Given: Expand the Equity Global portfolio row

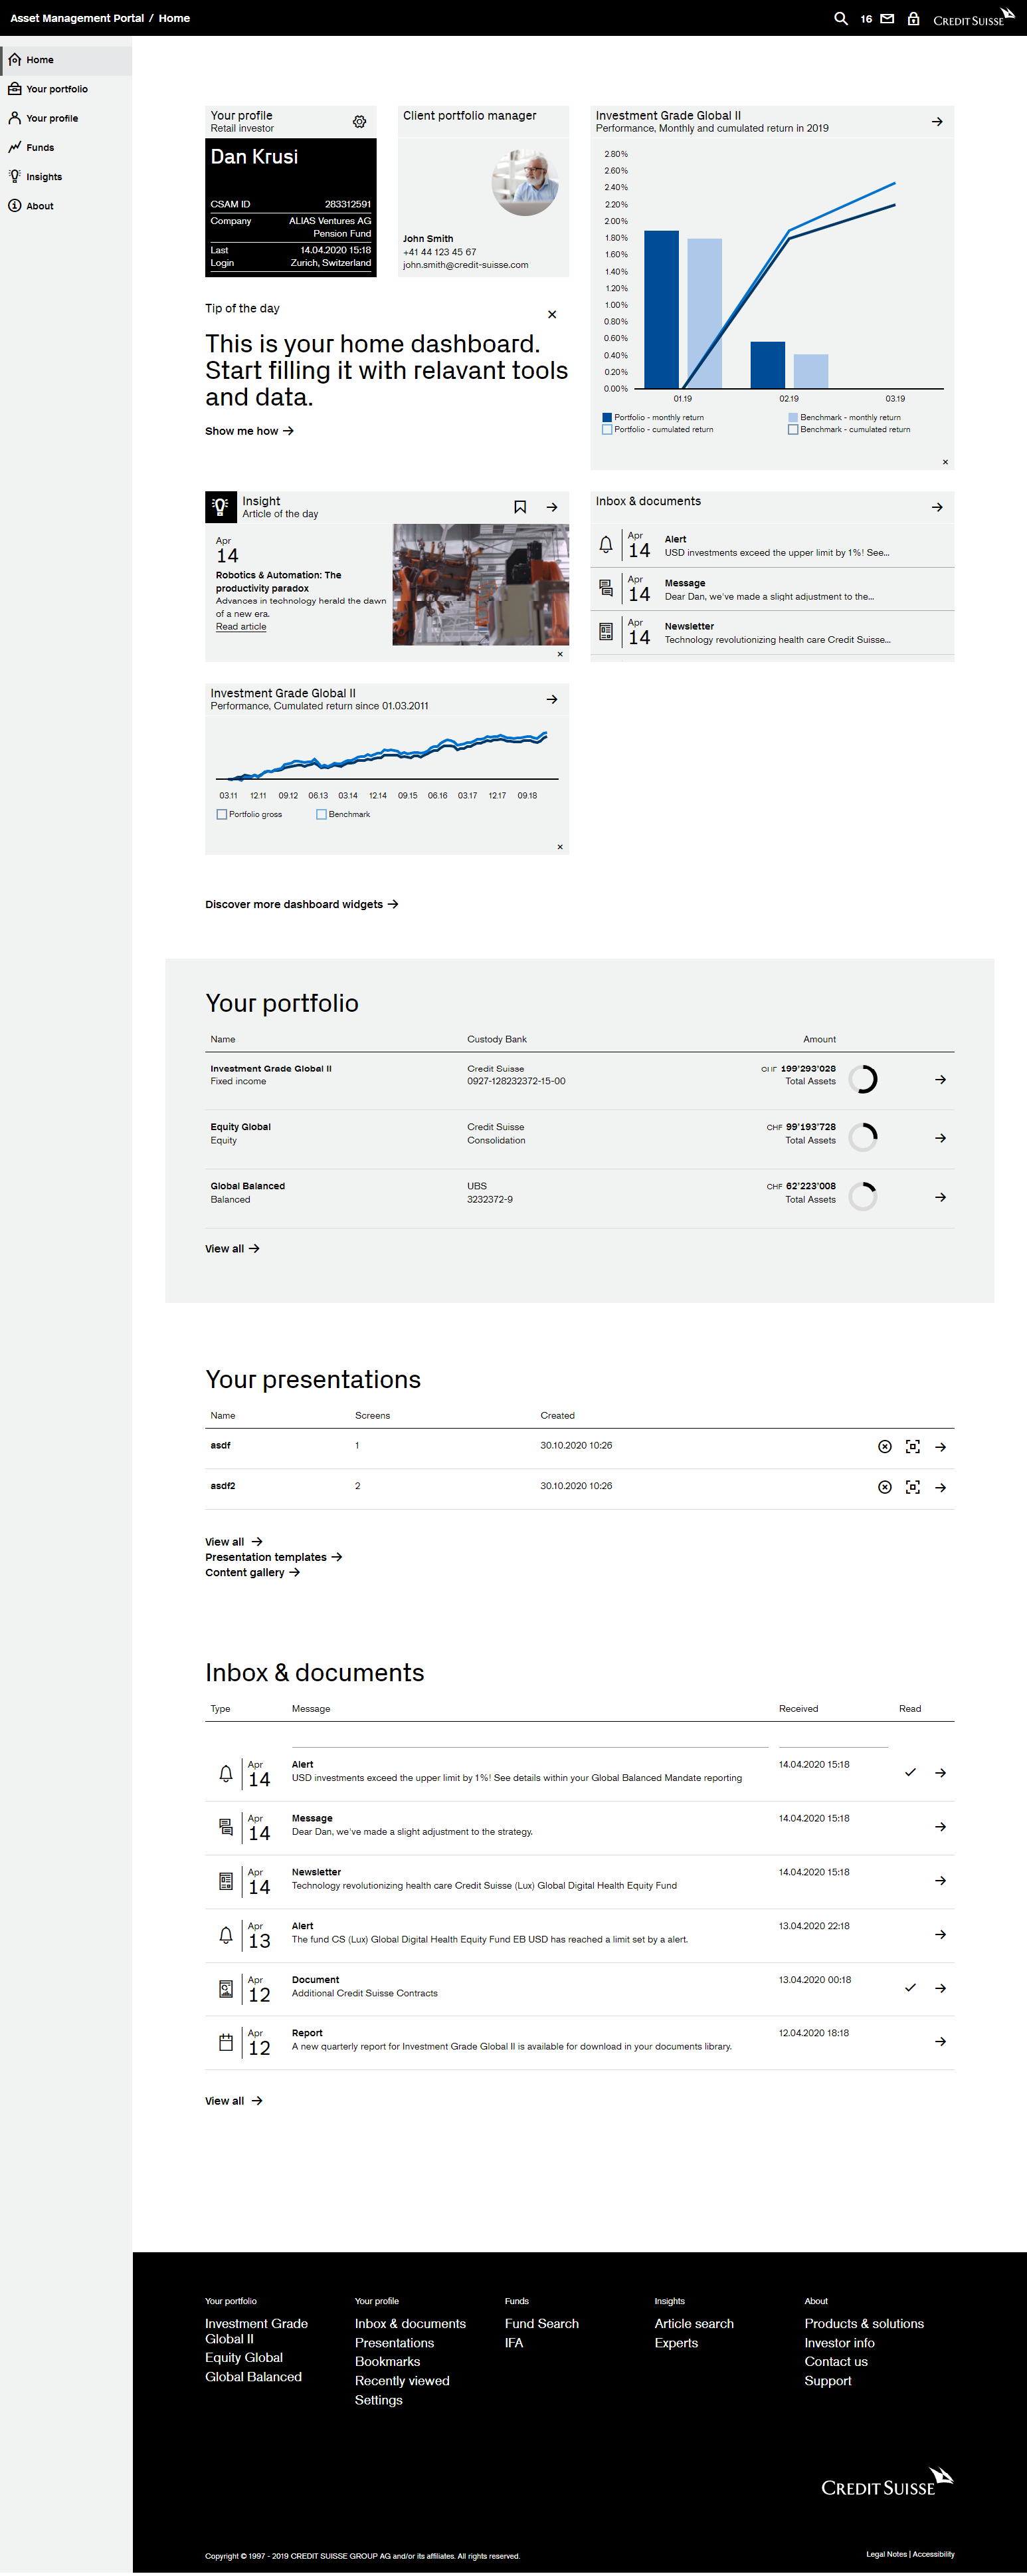Looking at the screenshot, I should click(x=940, y=1138).
